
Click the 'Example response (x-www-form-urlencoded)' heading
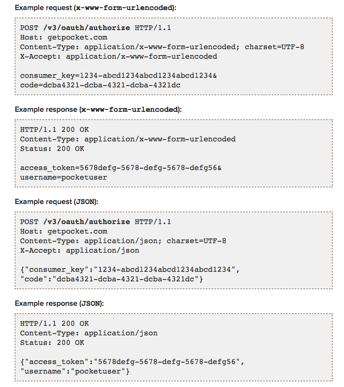coord(98,109)
